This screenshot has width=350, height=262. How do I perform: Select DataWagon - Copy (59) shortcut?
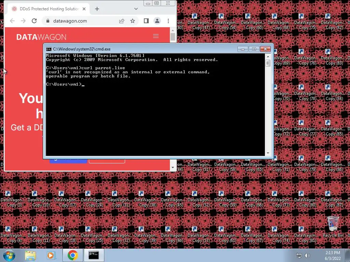(226, 199)
